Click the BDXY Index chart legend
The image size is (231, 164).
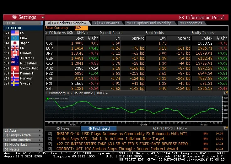click(57, 99)
